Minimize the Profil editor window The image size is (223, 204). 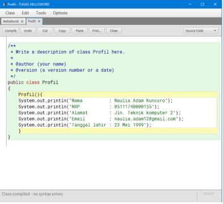[190, 4]
